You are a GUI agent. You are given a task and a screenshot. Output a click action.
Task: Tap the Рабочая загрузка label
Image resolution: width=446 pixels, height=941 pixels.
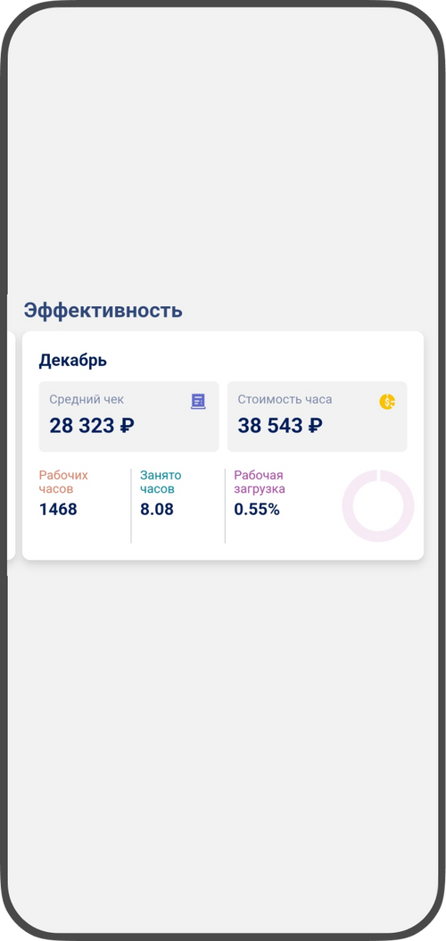pos(260,482)
